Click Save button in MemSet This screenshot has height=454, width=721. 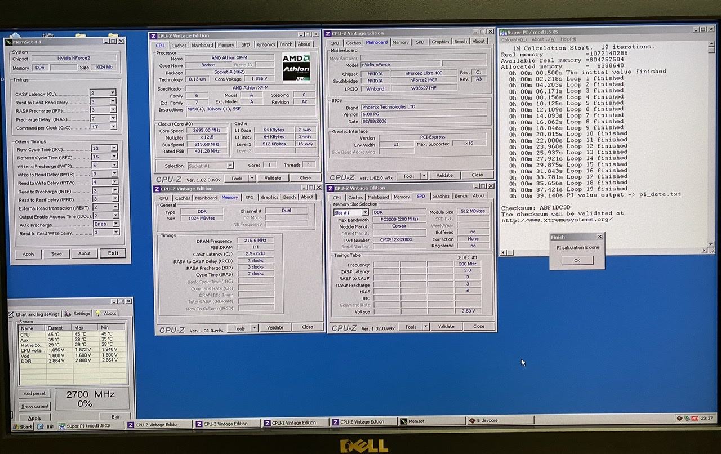56,254
